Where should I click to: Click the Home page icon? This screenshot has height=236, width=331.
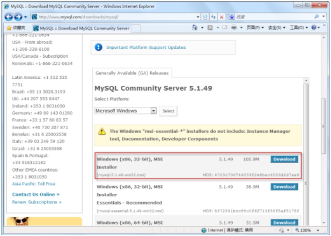click(194, 28)
